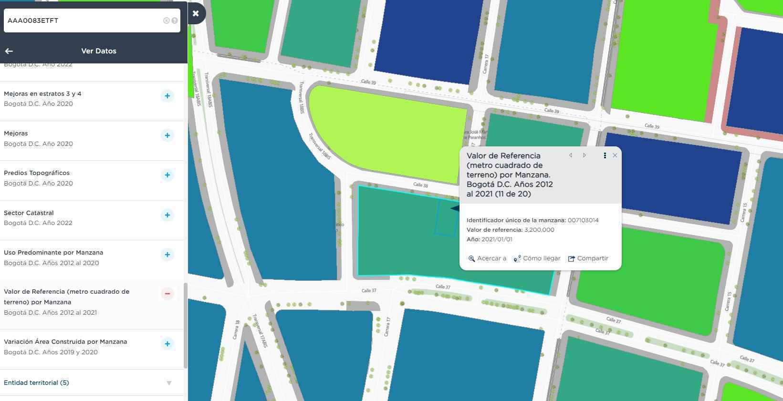Viewport: 783px width, 401px height.
Task: Remove Valor de Referencia layer with minus
Action: click(167, 294)
